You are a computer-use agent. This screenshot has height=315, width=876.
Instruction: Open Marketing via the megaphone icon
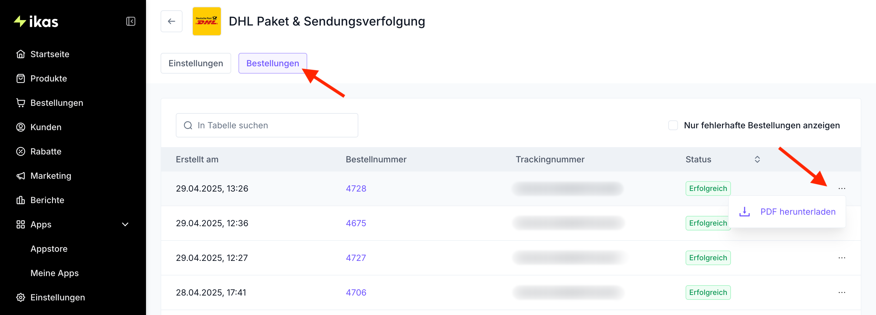[21, 176]
